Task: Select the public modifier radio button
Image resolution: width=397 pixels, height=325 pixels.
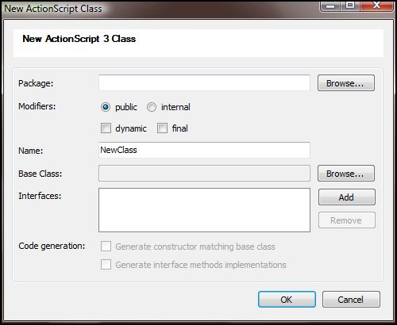Action: click(106, 107)
